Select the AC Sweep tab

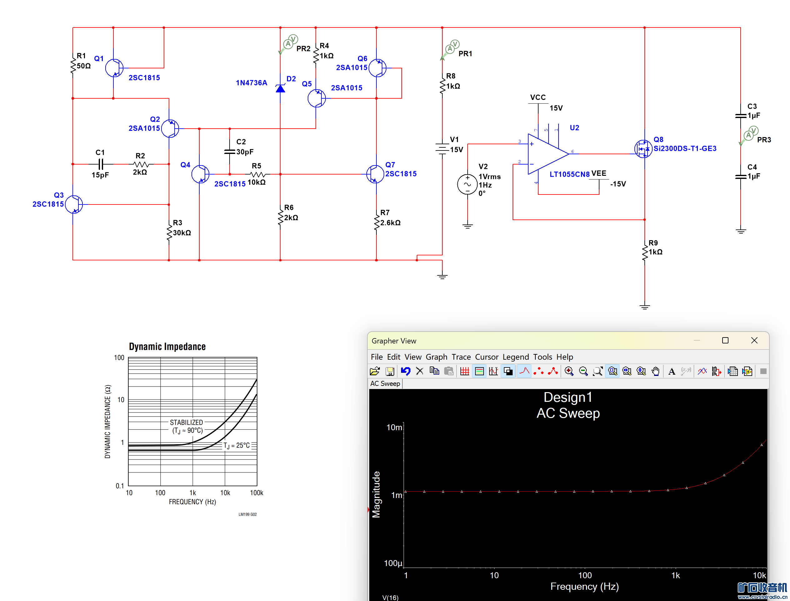tap(385, 383)
